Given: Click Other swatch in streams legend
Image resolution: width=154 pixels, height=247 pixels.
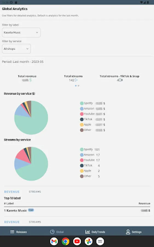Looking at the screenshot, I should pyautogui.click(x=82, y=176).
